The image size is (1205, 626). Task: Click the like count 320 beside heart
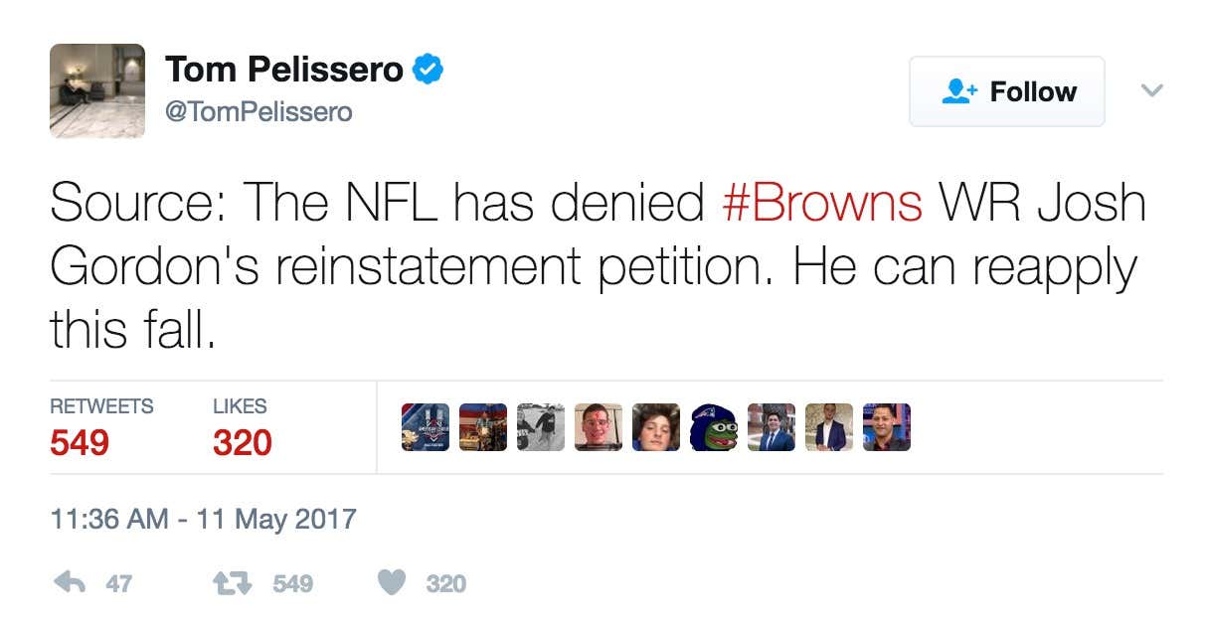pyautogui.click(x=445, y=584)
